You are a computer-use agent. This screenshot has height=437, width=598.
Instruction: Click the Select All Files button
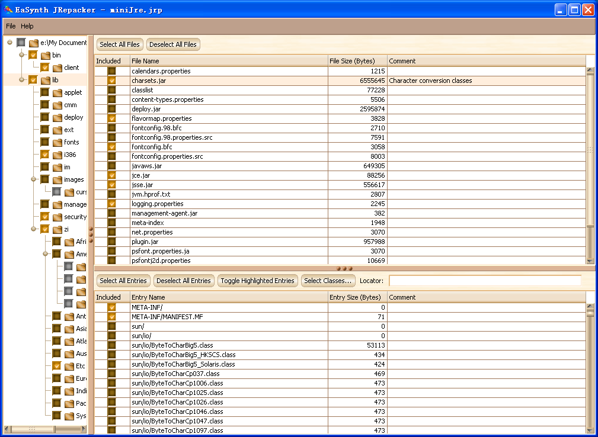[120, 44]
